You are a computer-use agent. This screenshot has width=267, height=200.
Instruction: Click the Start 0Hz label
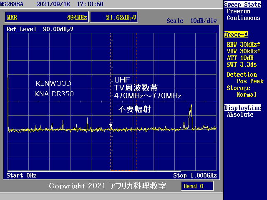click(21, 175)
